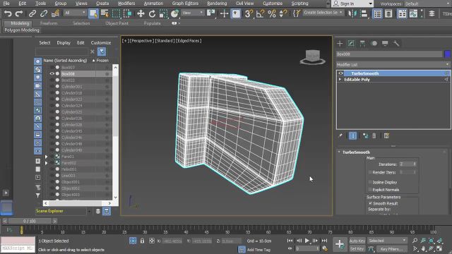Toggle the Angle Snap button
This screenshot has width=452, height=254.
tap(261, 13)
